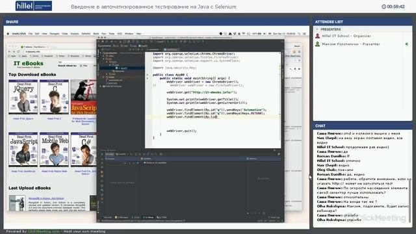Screen dimensions: 416x234
Task: Open the Code menu in IntelliJ menu bar
Action: pos(65,34)
